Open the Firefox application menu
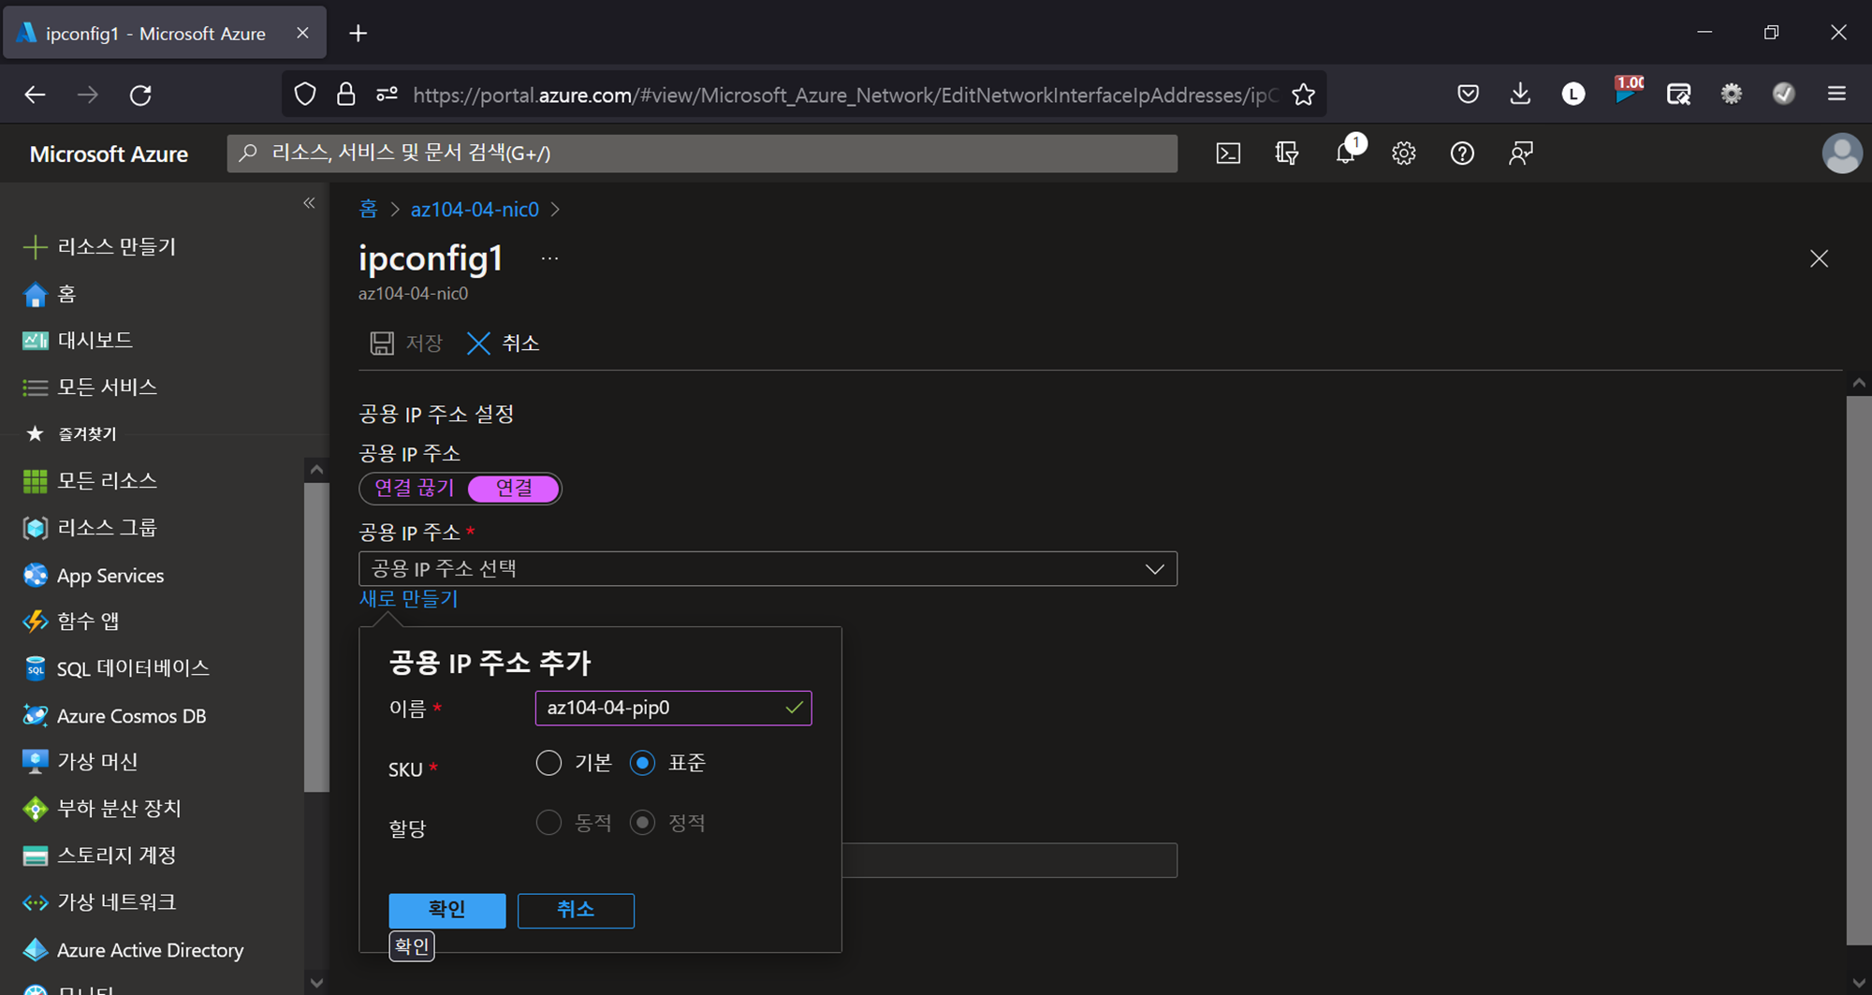 click(x=1836, y=94)
